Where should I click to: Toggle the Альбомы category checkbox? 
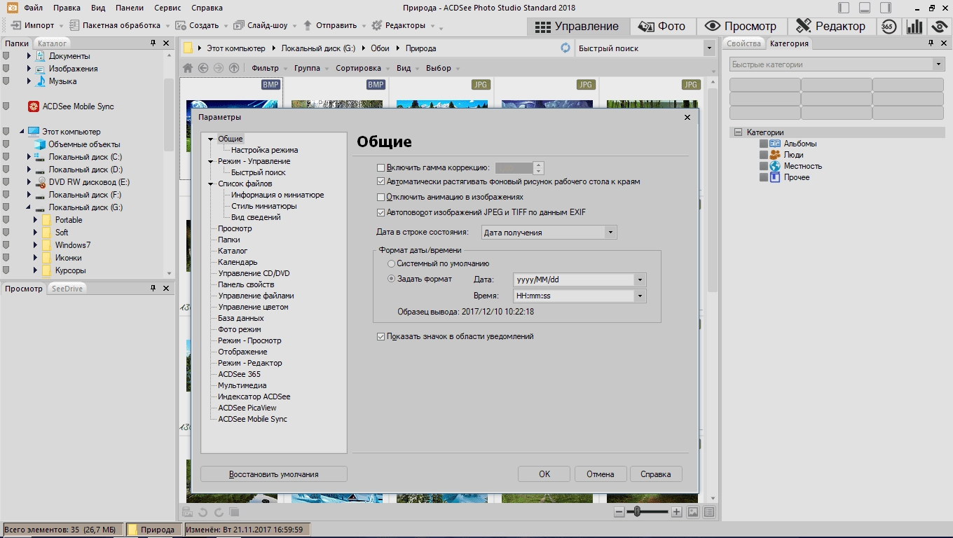tap(764, 144)
